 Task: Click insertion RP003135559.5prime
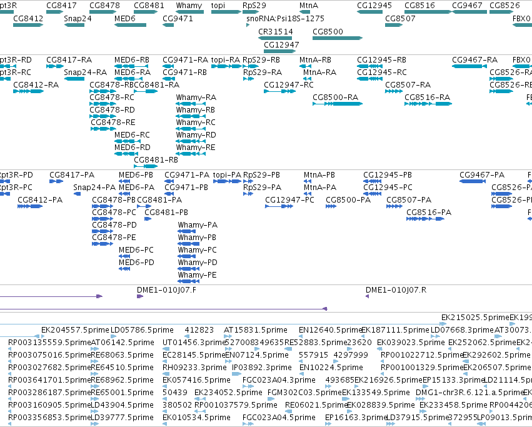(x=49, y=343)
